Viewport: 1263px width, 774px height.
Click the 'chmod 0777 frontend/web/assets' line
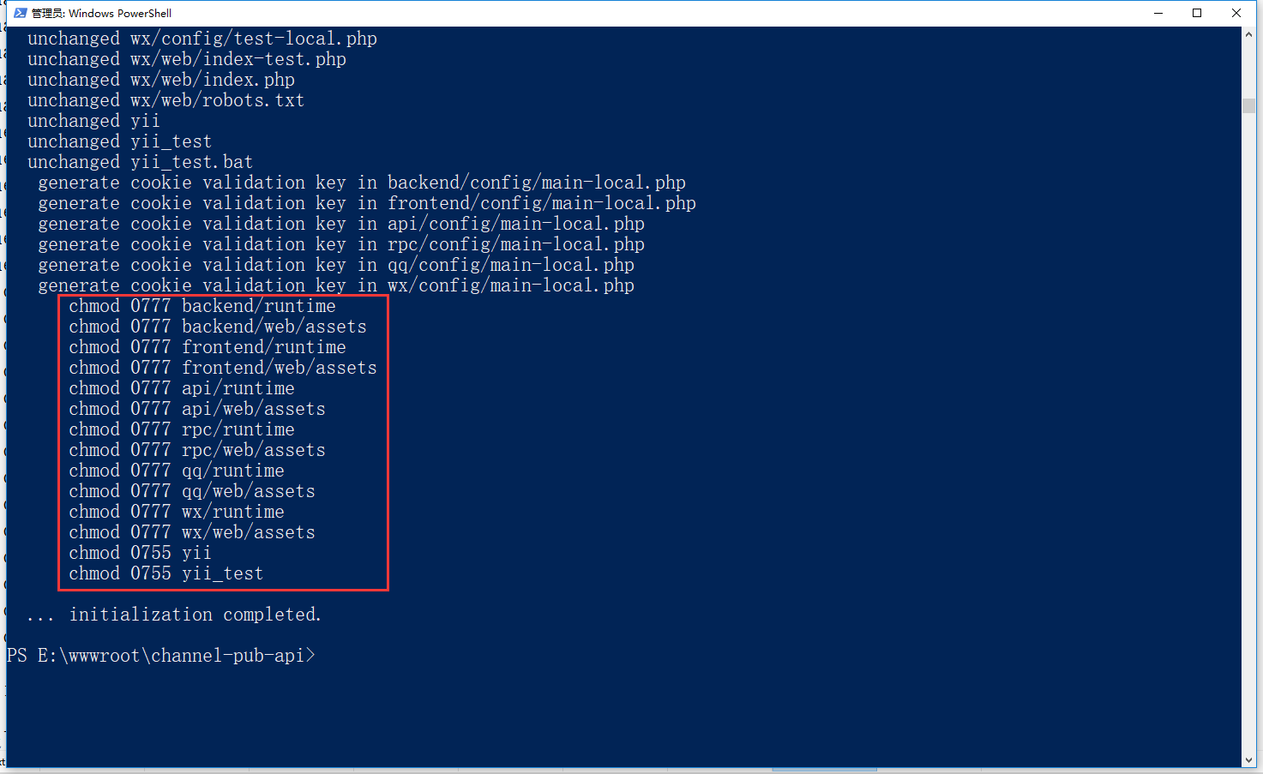pyautogui.click(x=223, y=368)
